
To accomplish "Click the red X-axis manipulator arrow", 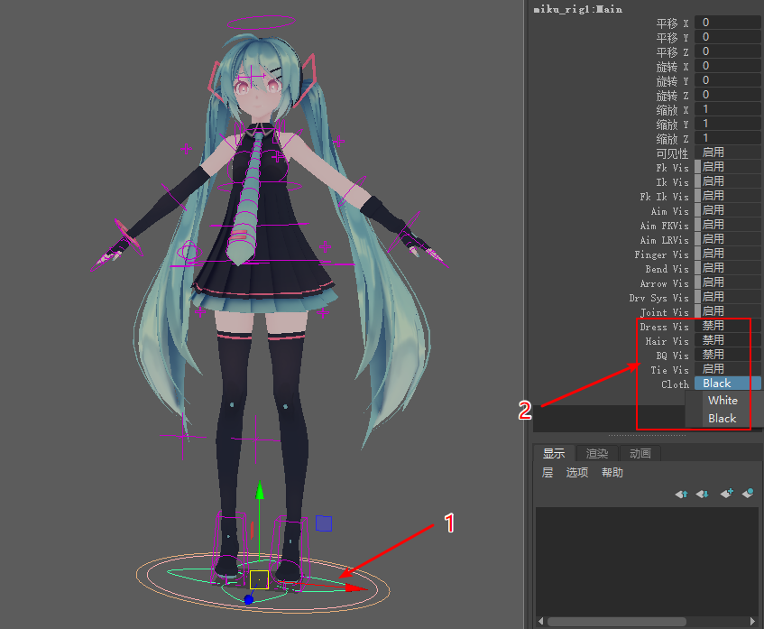I will (357, 588).
